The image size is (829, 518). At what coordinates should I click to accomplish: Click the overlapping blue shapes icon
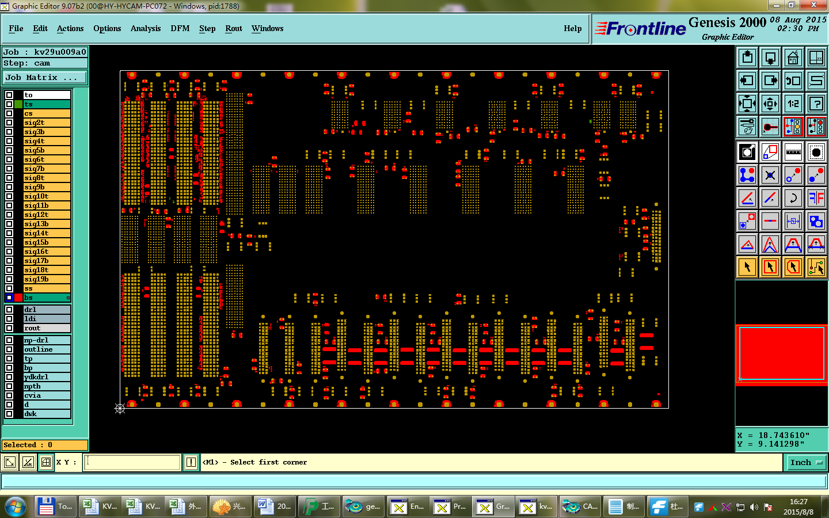pyautogui.click(x=816, y=221)
